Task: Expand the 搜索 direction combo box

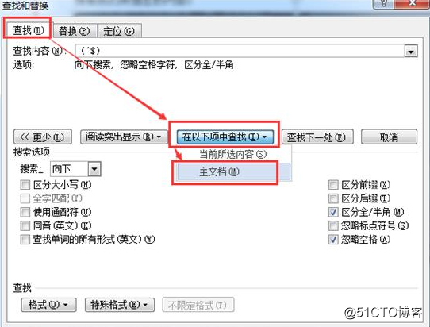Action: coord(94,169)
